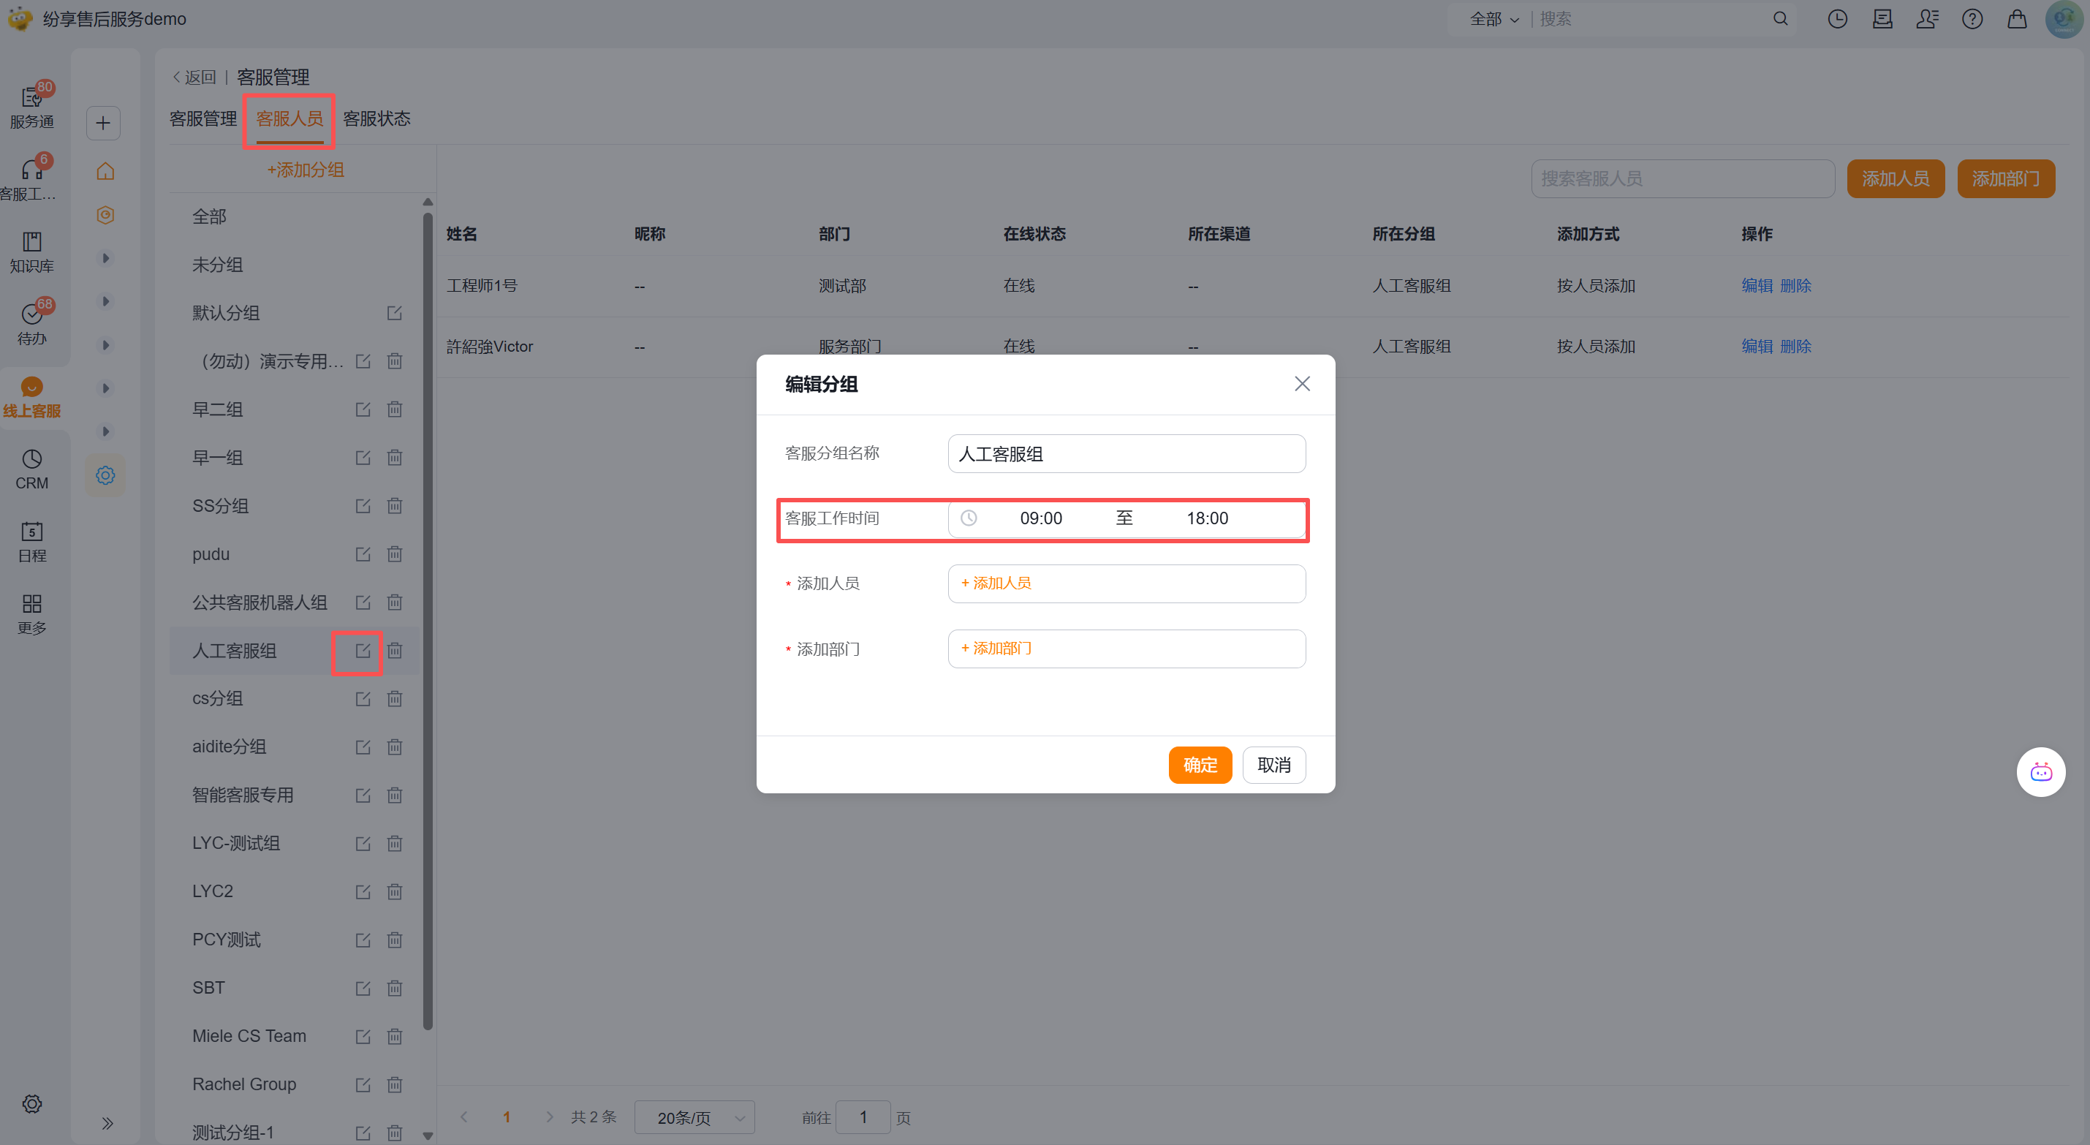Click the plus button in secondary sidebar
Viewport: 2090px width, 1145px height.
pyautogui.click(x=103, y=124)
